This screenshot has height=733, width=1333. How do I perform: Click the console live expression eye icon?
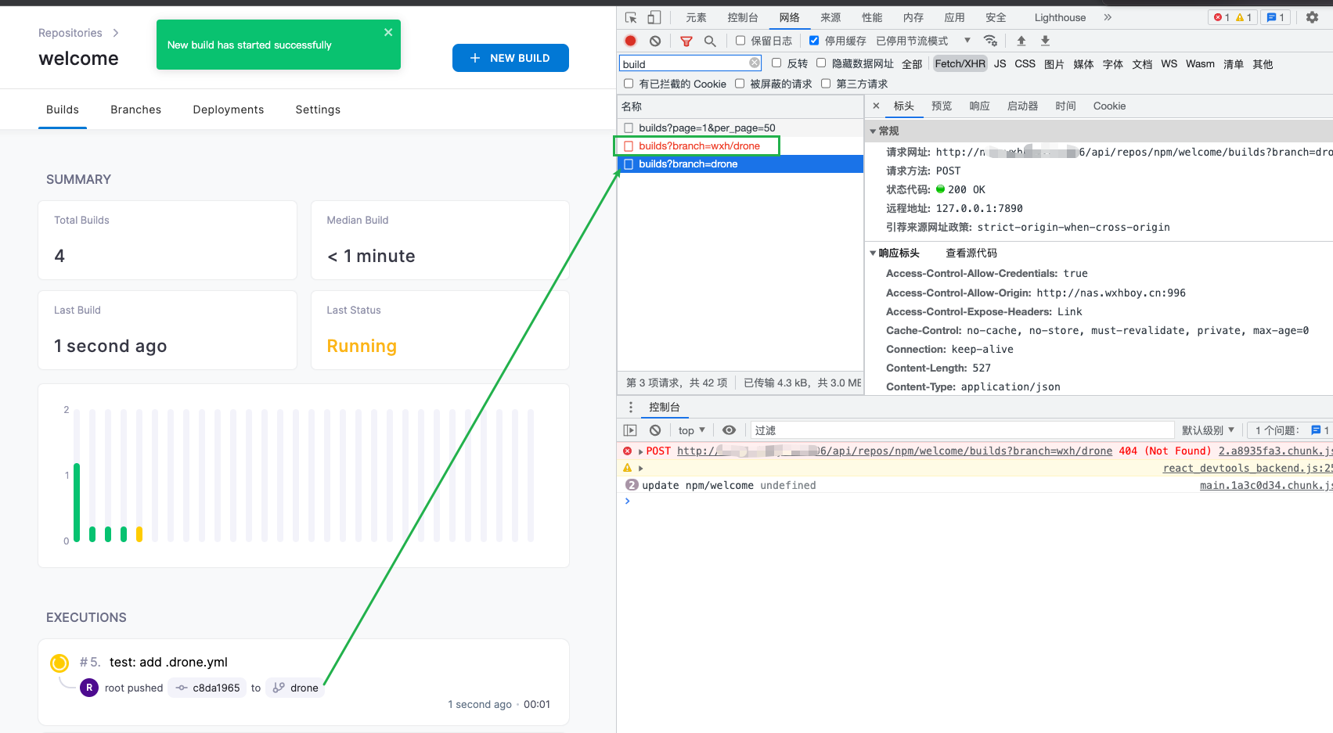coord(729,430)
